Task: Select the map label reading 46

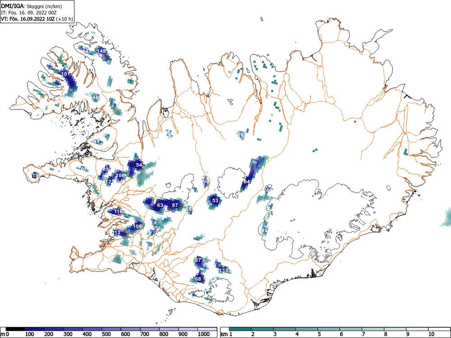Action: [96, 97]
